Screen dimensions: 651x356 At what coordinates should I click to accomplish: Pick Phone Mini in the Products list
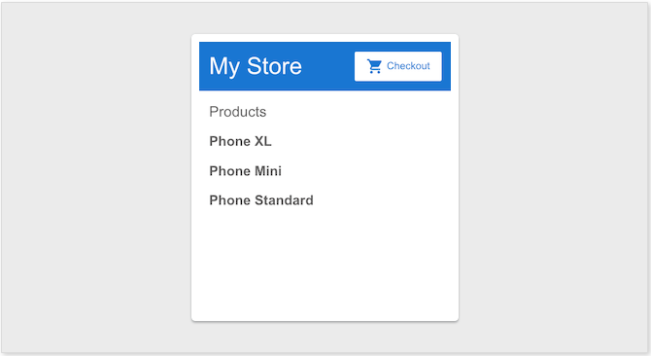[x=246, y=171]
